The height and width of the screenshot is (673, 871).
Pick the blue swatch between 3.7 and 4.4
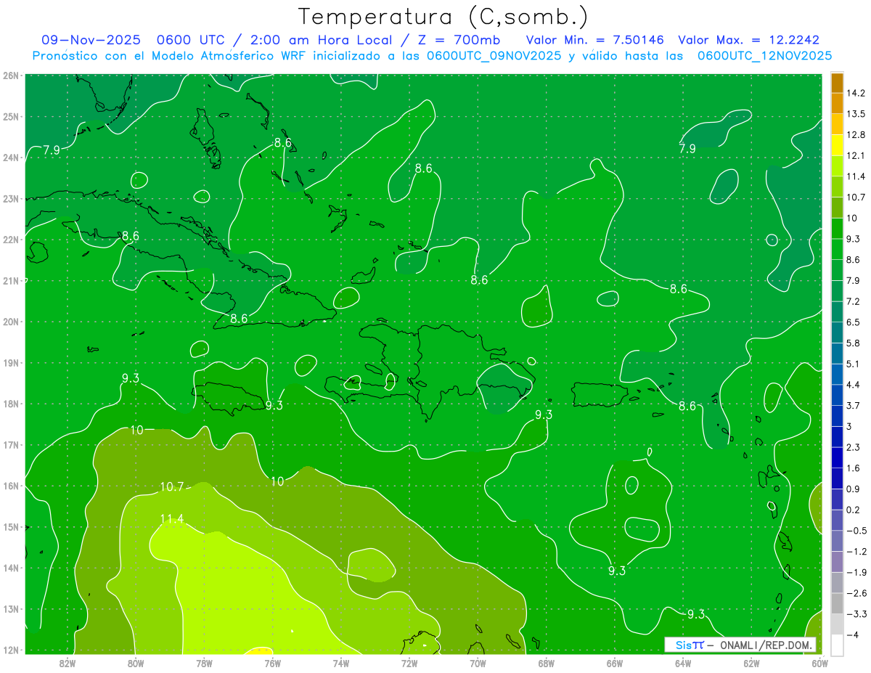click(837, 395)
